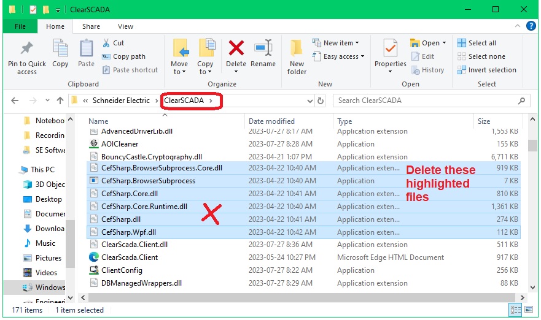Viewport: 541px width, 320px height.
Task: Click Invert selection
Action: coord(487,70)
